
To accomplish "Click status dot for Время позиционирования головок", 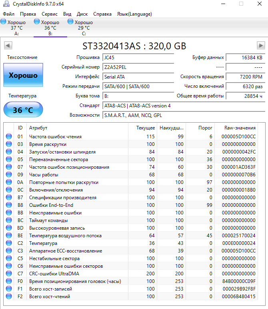I will coord(9,281).
